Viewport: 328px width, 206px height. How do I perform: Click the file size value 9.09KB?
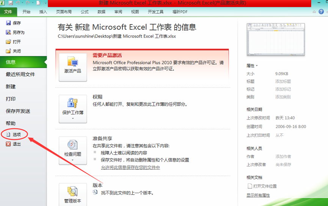coord(282,74)
